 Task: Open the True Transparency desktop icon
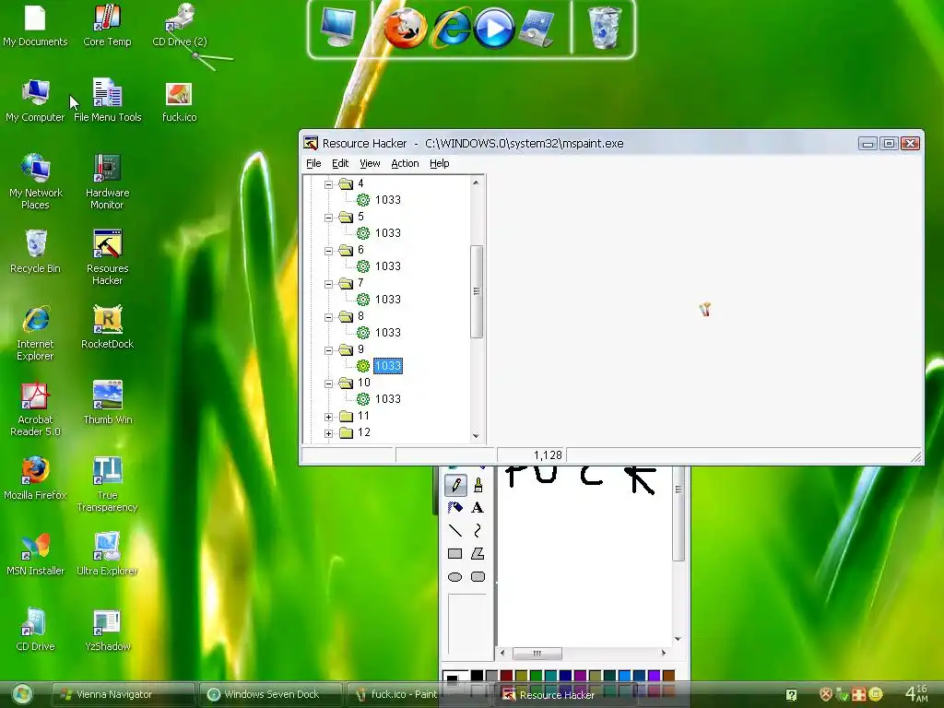point(107,484)
